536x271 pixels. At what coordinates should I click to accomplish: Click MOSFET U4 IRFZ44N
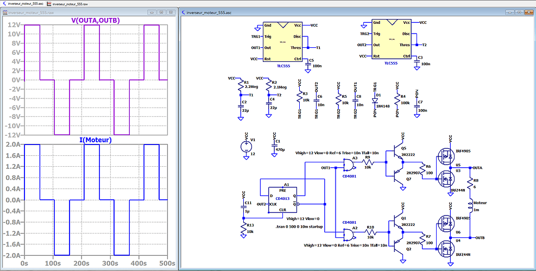pyautogui.click(x=446, y=249)
